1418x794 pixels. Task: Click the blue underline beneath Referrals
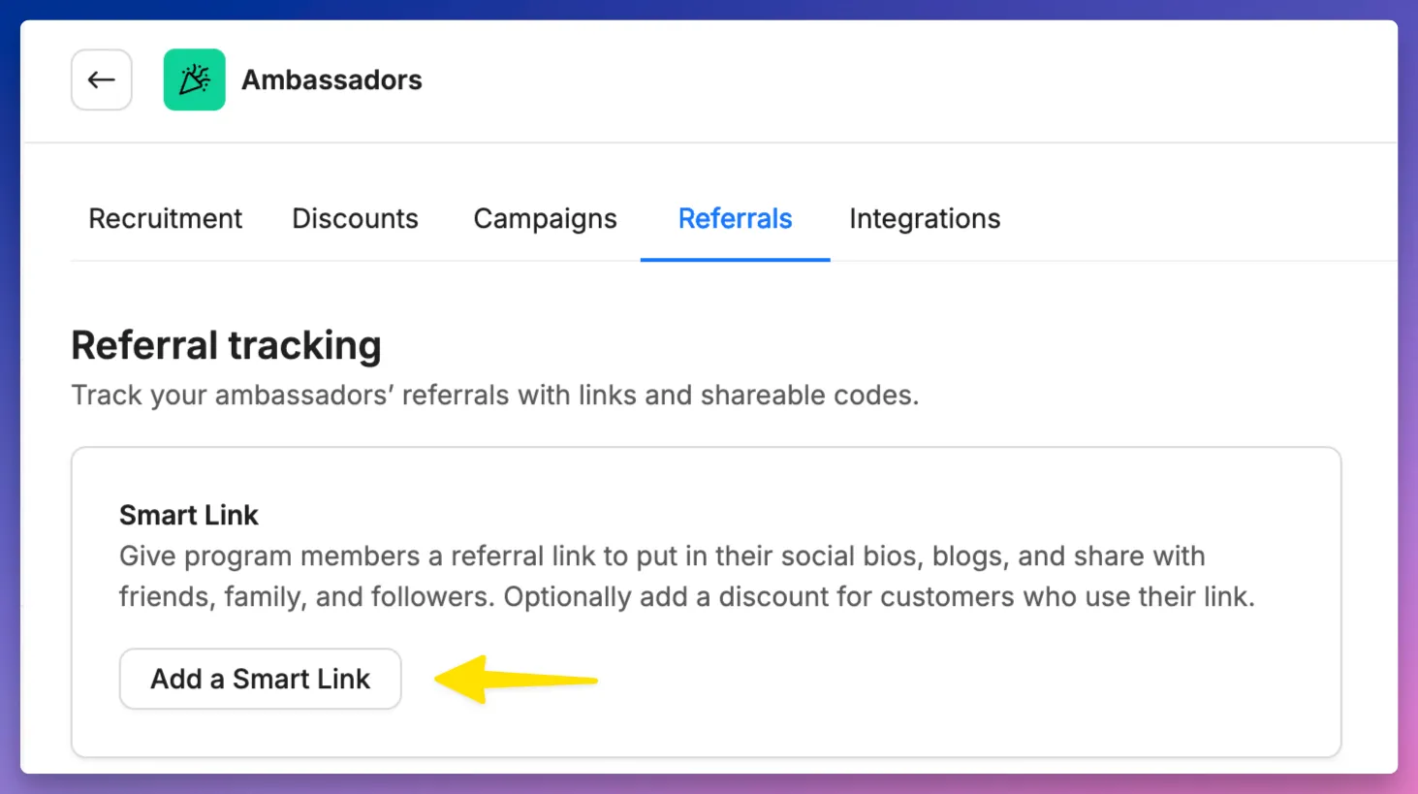point(736,260)
